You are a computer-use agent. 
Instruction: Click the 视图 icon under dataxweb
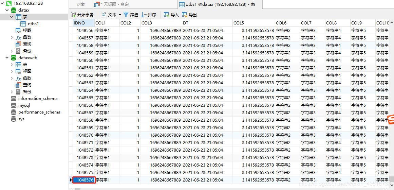(x=18, y=71)
